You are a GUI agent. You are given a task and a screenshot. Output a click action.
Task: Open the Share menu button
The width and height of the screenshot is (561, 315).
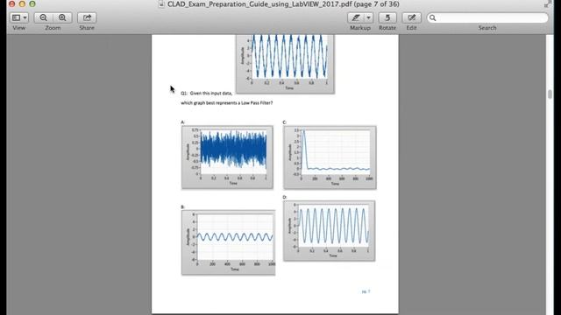click(x=87, y=17)
